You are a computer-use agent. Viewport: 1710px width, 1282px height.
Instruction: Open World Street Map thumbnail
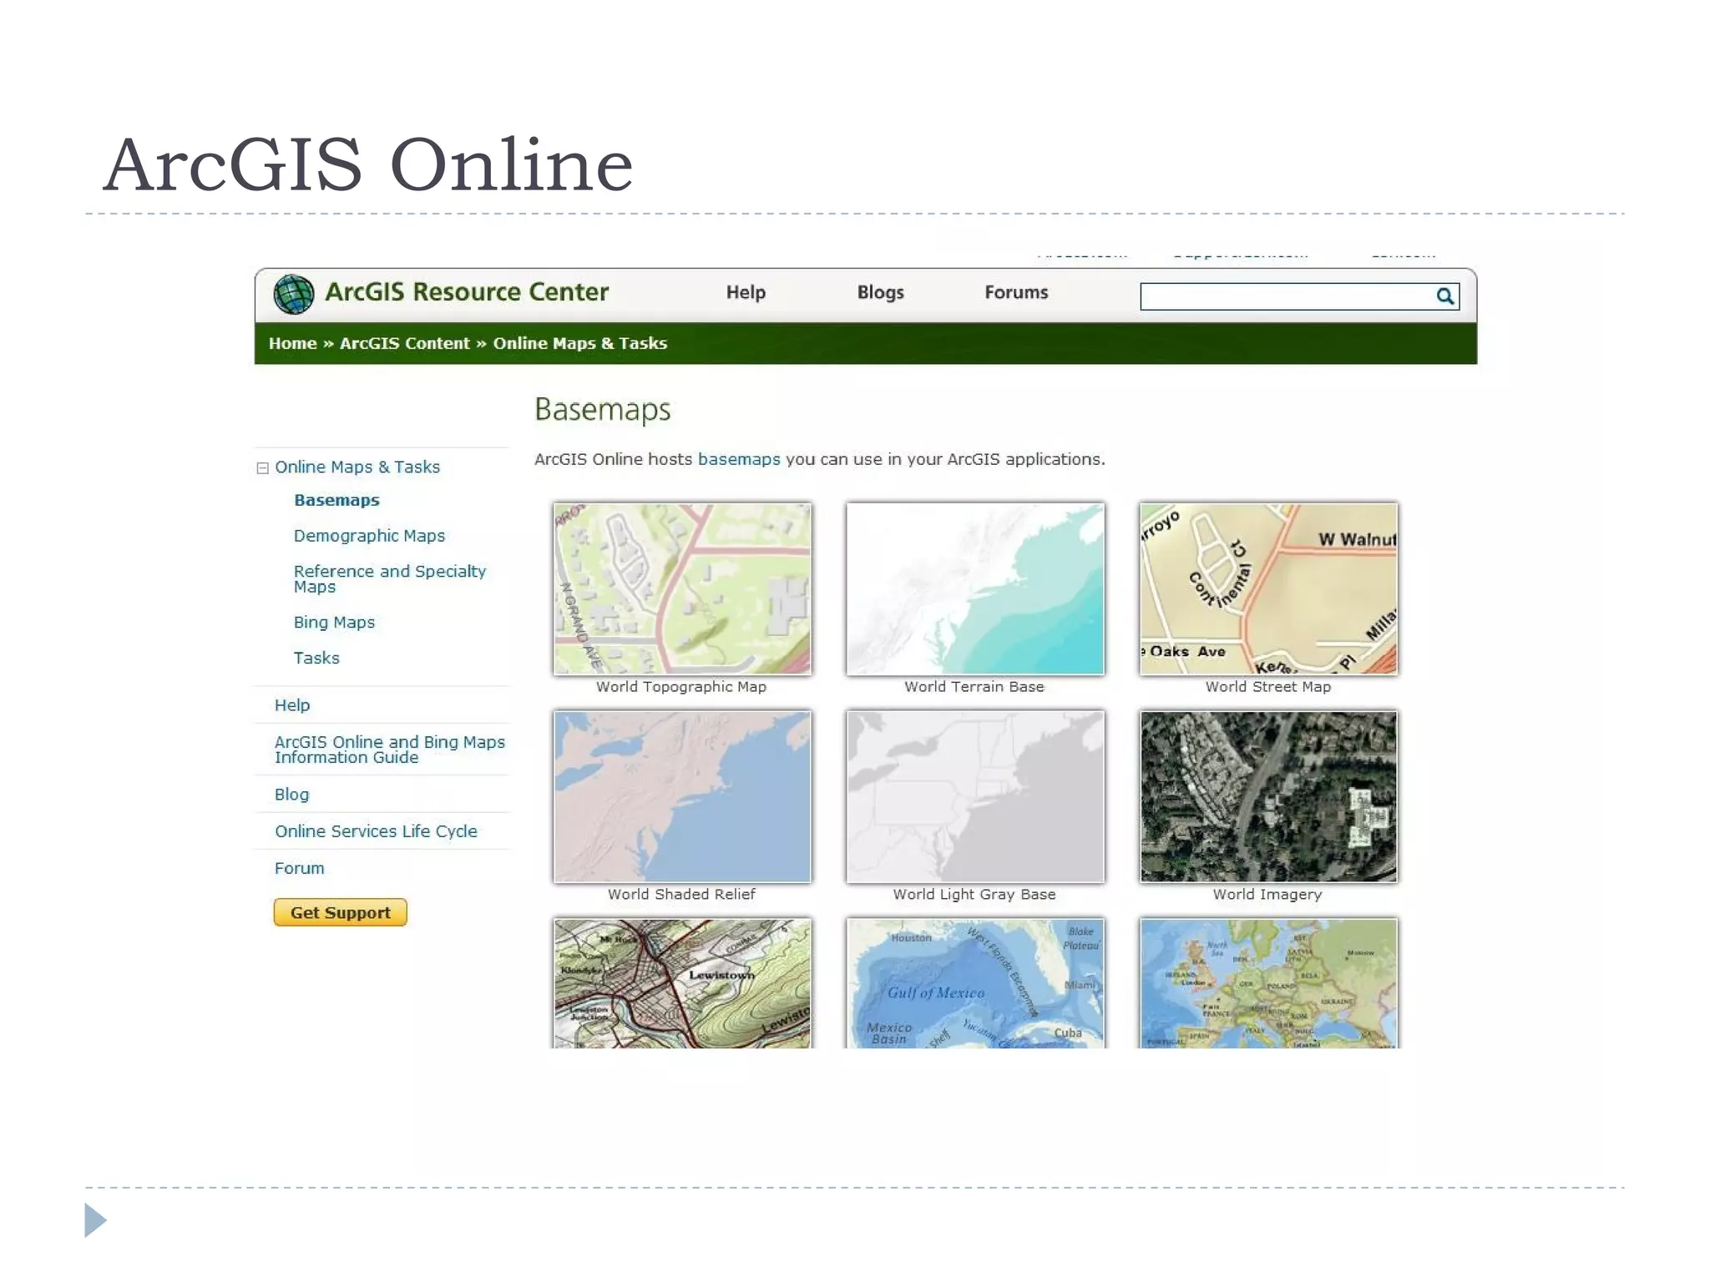[x=1268, y=588]
